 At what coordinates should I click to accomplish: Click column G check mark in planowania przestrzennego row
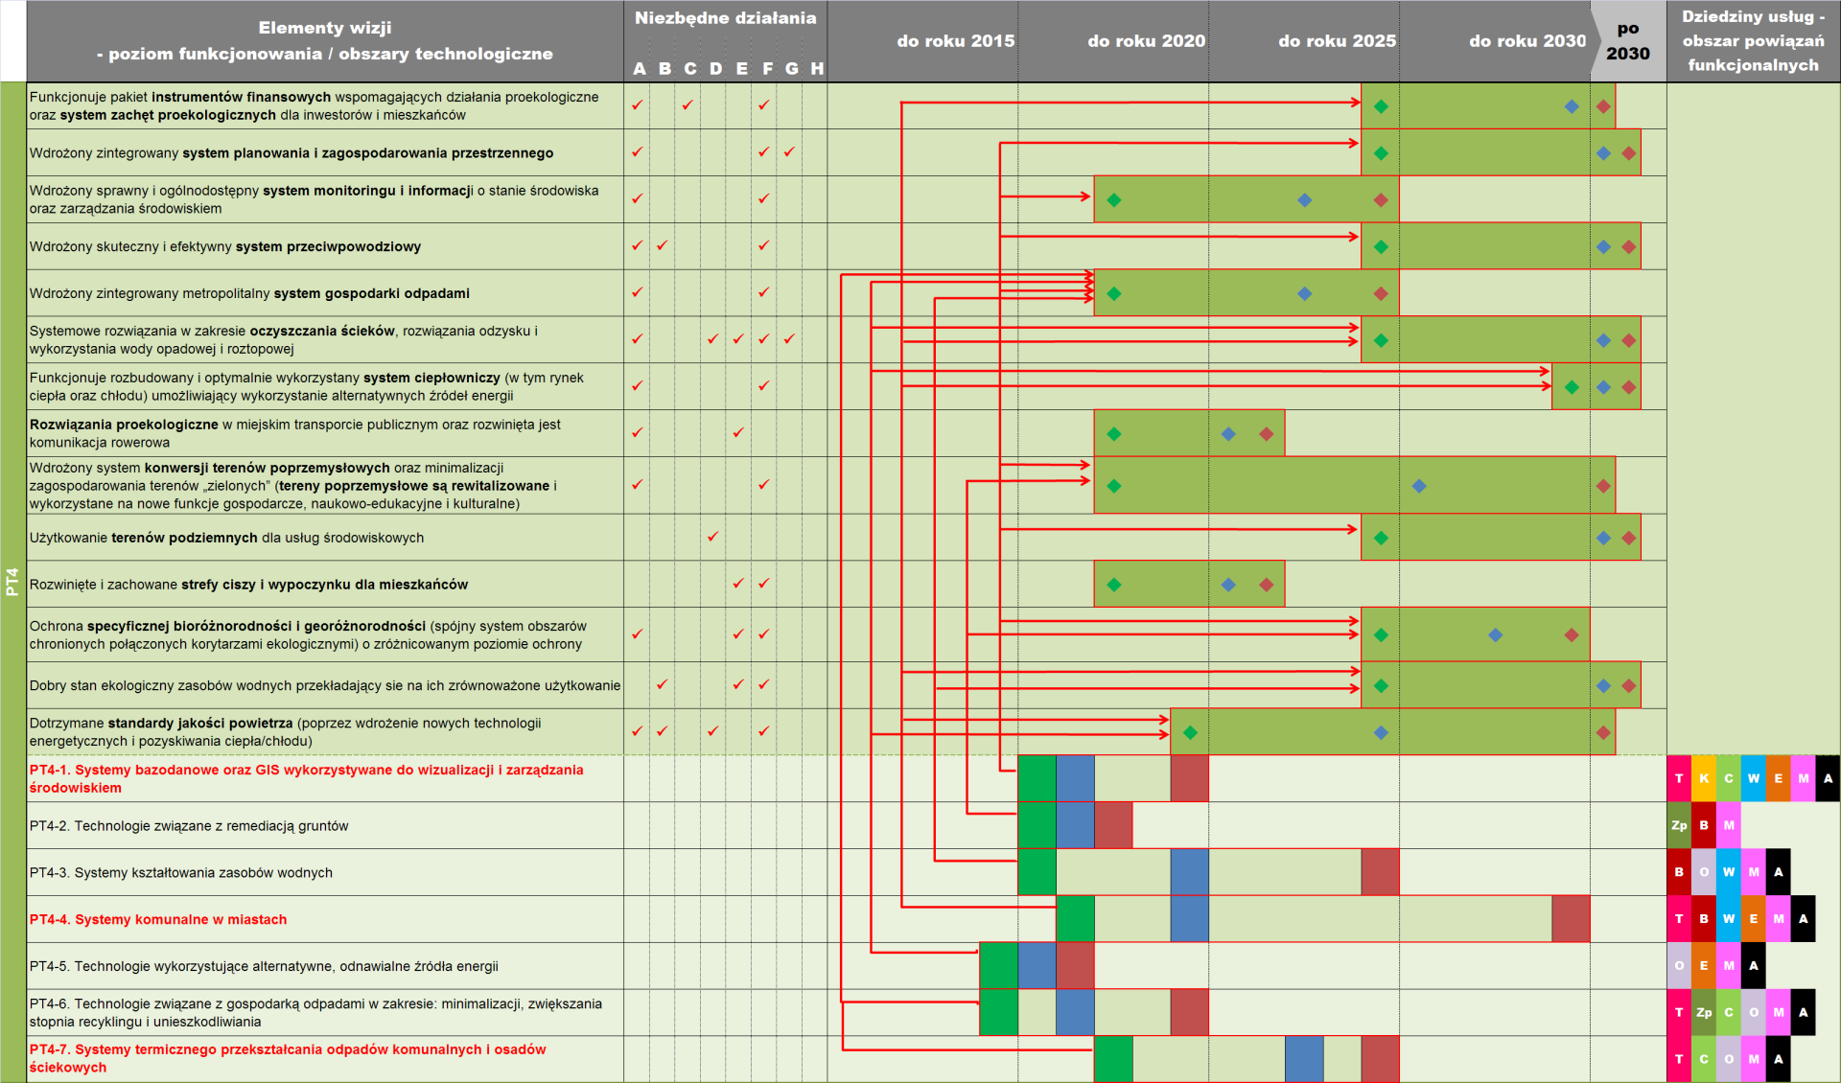click(x=789, y=151)
